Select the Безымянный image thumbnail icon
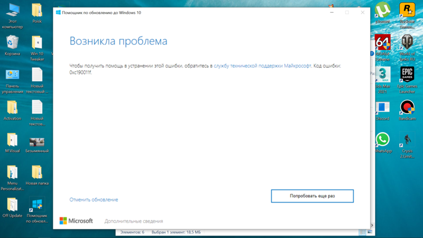Image resolution: width=423 pixels, height=238 pixels. pos(37,145)
